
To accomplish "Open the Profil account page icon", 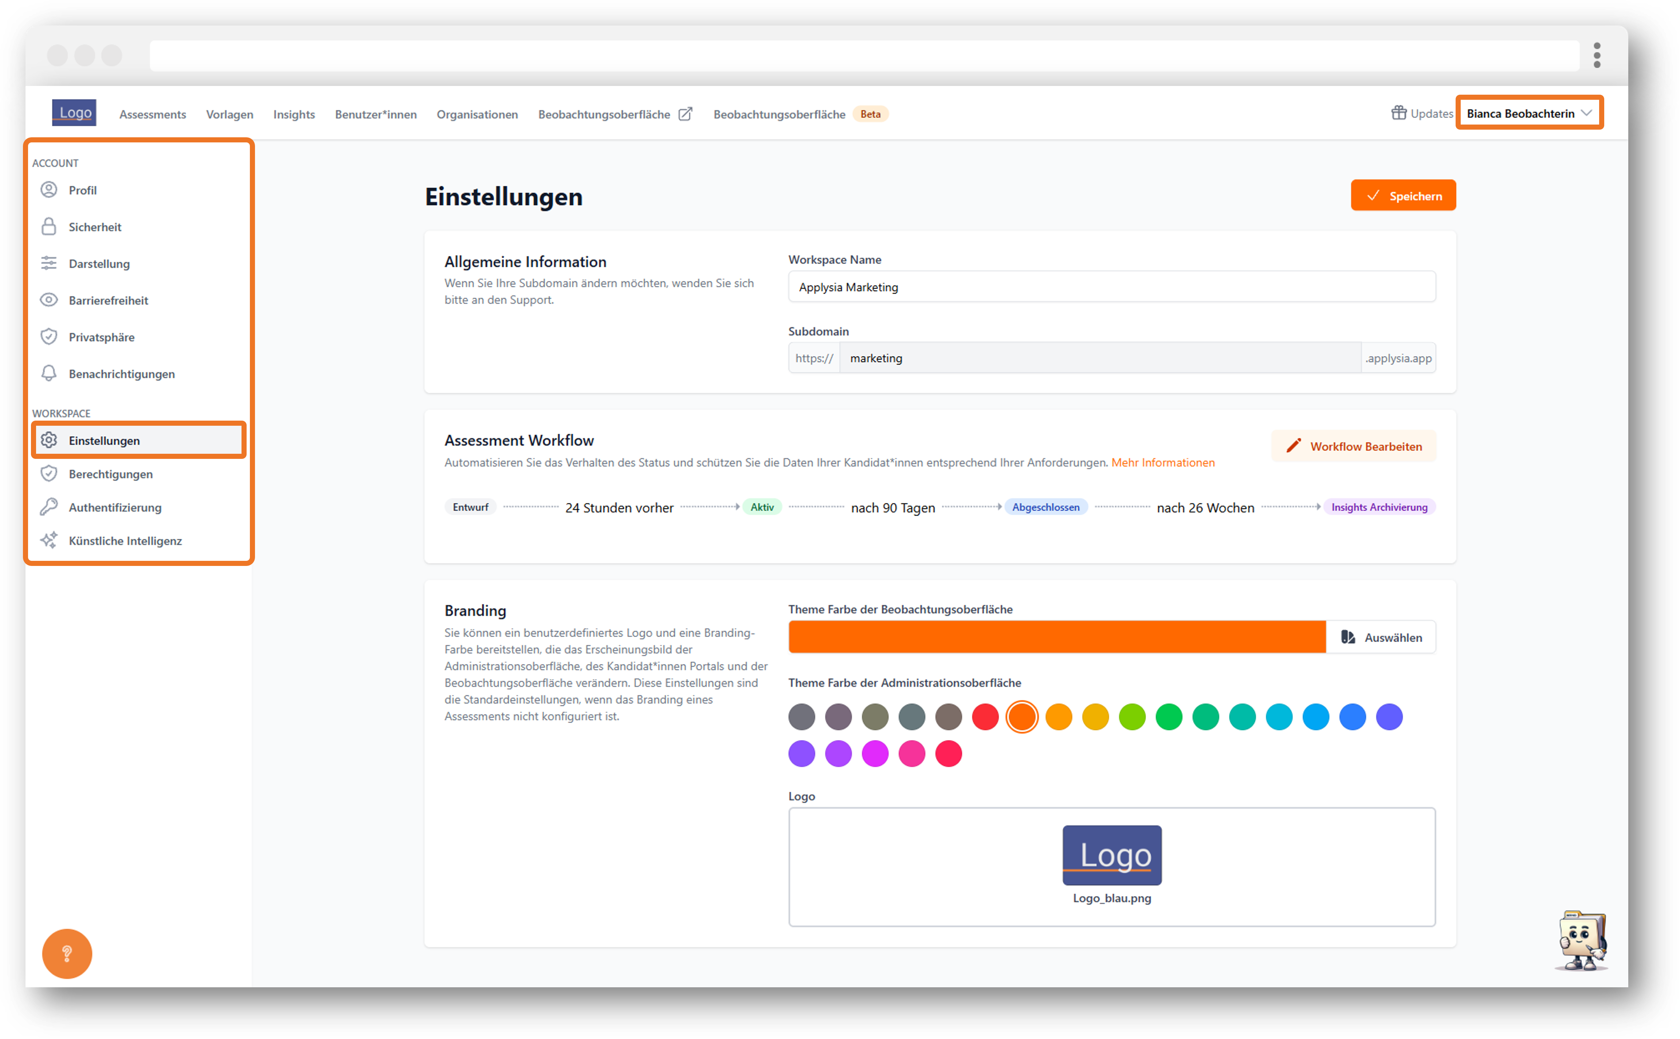I will point(49,190).
